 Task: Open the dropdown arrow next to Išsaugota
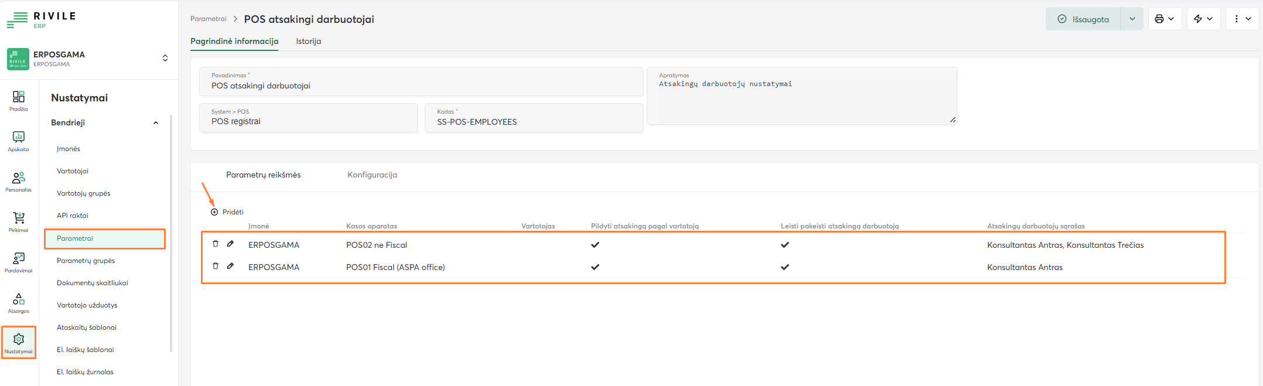(x=1132, y=19)
